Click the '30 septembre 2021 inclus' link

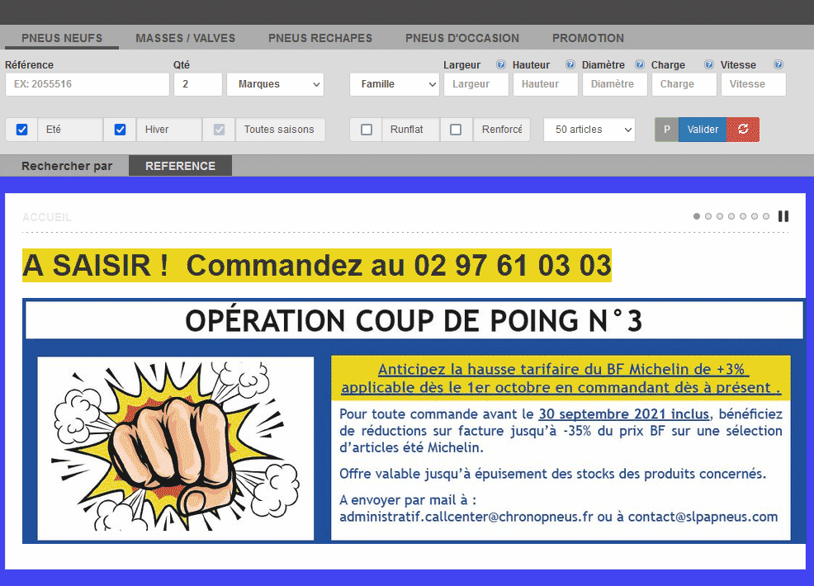[623, 414]
